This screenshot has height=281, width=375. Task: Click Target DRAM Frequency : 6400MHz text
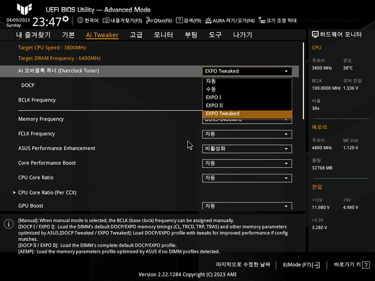[x=59, y=58]
